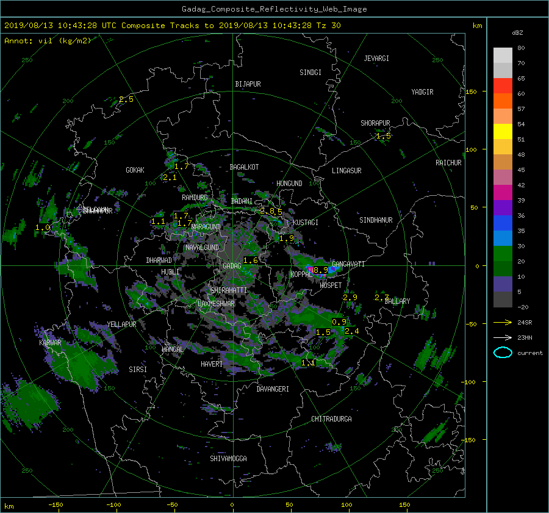Pick the red 60-65 dBZ legend swatch
This screenshot has height=513, width=549.
(503, 85)
